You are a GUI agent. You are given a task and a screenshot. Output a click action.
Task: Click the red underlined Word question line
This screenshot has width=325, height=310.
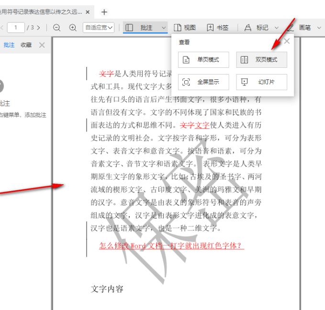point(172,246)
